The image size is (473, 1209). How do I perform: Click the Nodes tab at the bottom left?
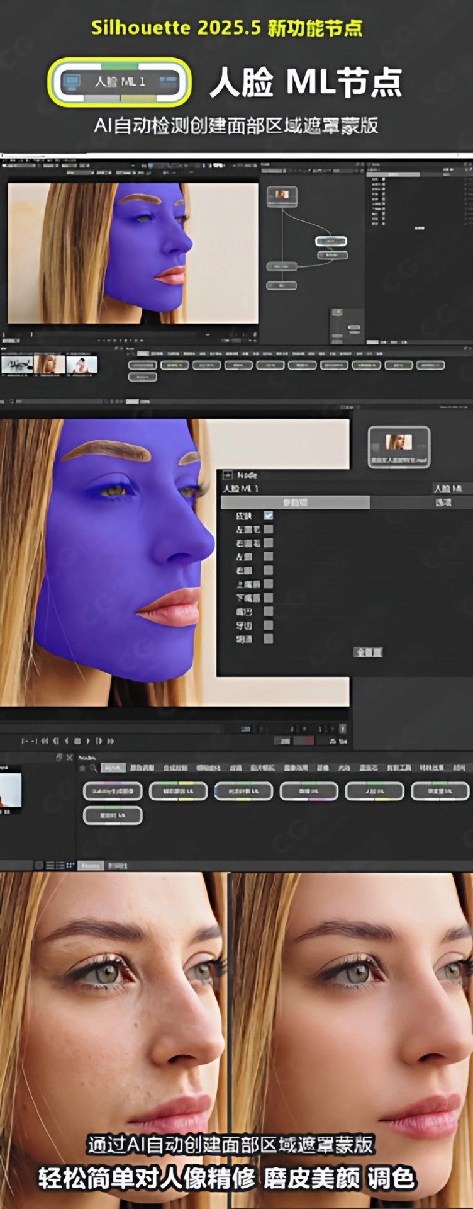91,865
